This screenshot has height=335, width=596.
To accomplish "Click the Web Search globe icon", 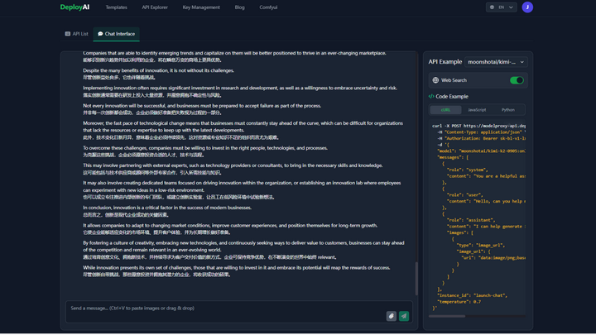I will point(435,80).
